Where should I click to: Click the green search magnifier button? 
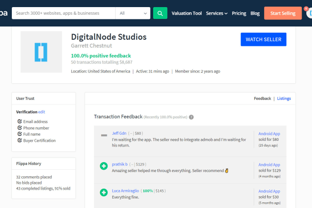[x=160, y=13]
